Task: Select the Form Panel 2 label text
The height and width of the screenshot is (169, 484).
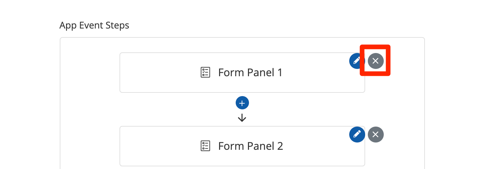Action: point(250,146)
